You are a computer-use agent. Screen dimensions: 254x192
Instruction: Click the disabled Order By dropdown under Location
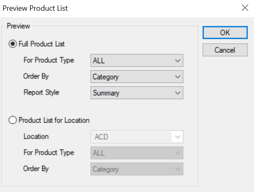[137, 169]
